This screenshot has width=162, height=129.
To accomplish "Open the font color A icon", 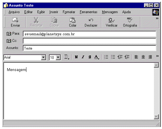I will (x=97, y=57).
